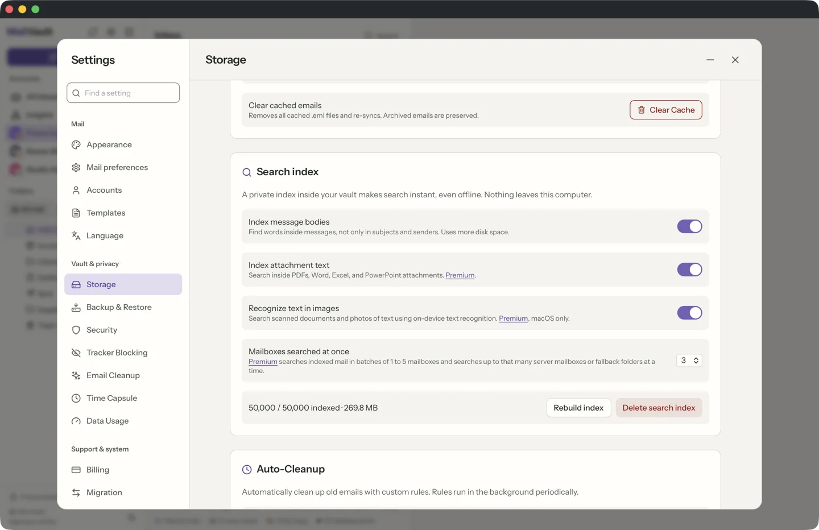Switch to Language settings
819x530 pixels.
[123, 236]
